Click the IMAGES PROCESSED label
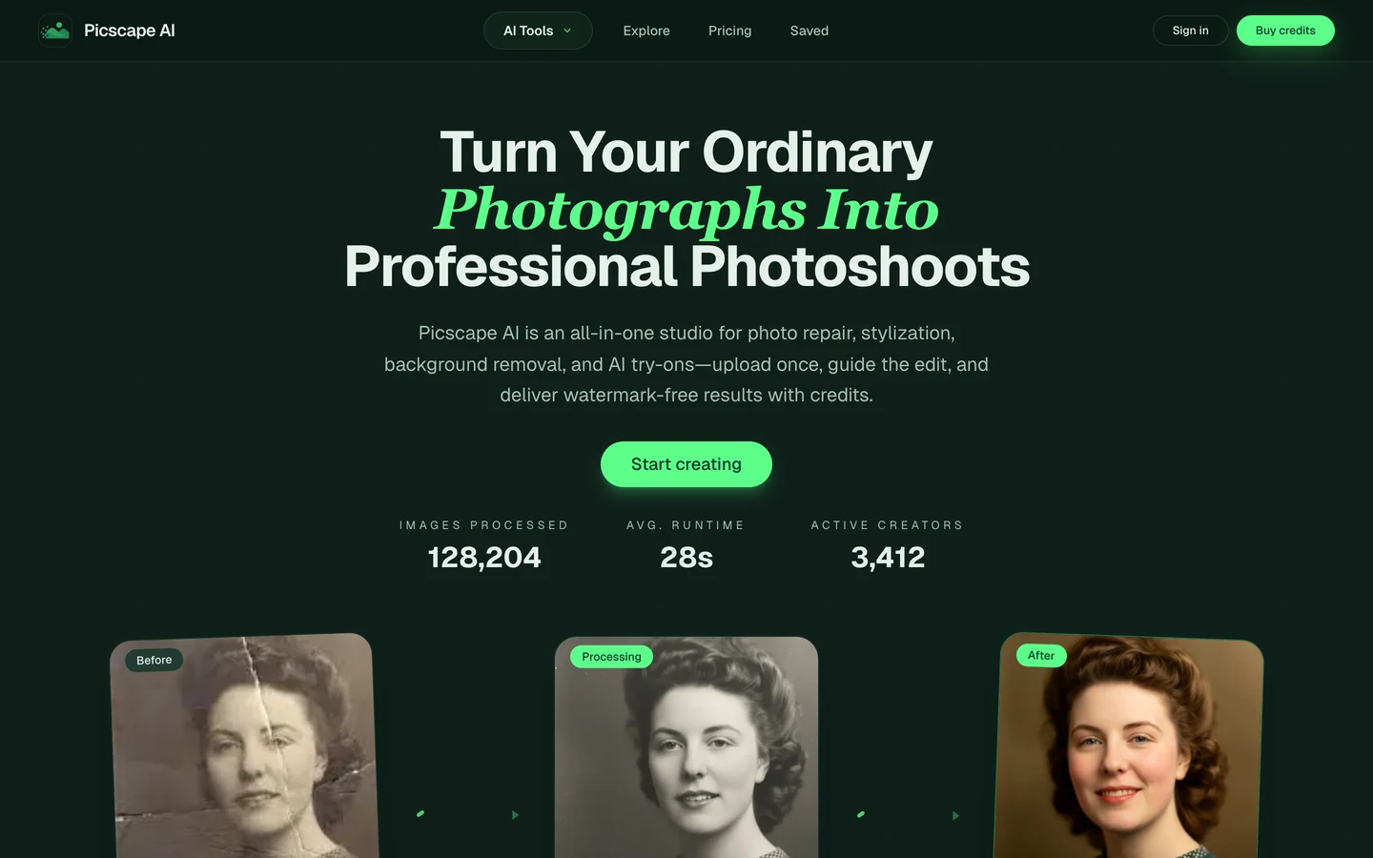 point(484,525)
